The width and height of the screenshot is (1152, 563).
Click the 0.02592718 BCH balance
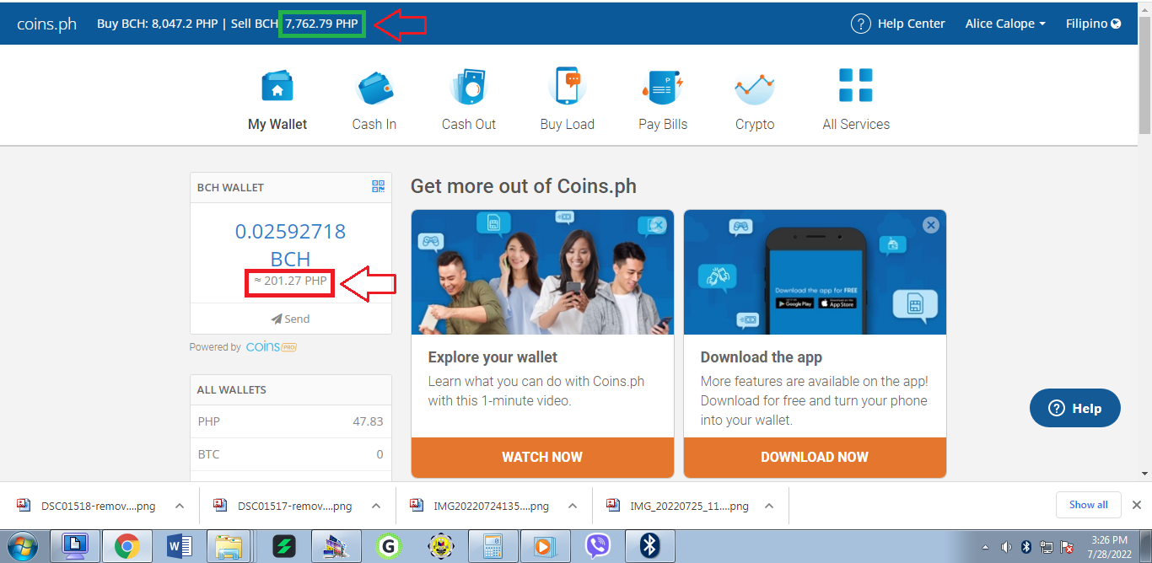tap(290, 244)
